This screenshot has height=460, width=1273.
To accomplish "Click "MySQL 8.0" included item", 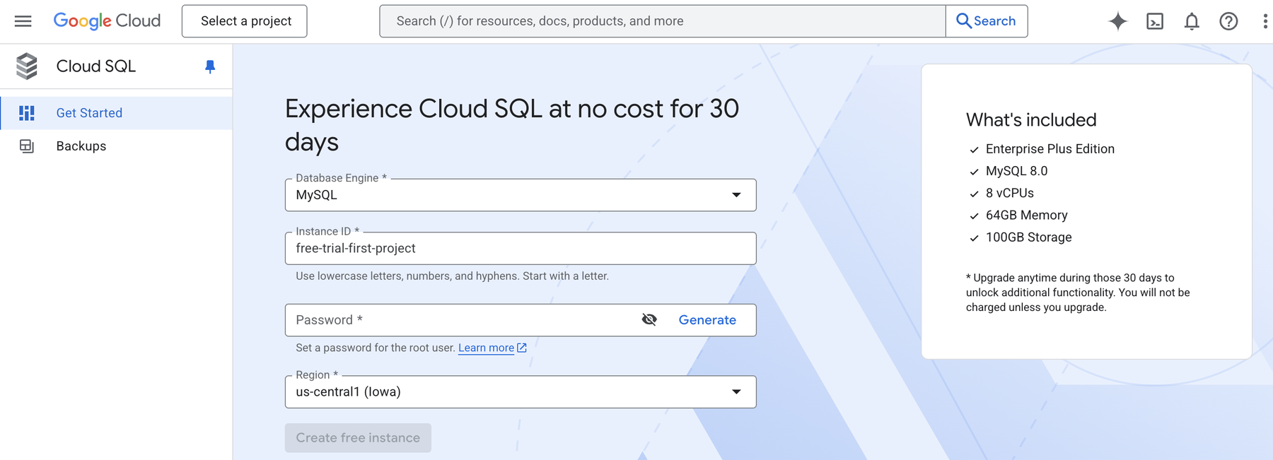I will 1017,171.
